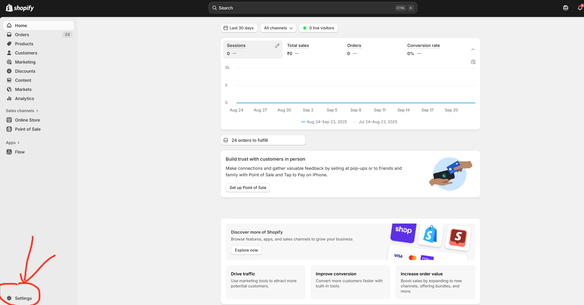Screen dimensions: 584x305
Task: Click the Set up Point of Sale button
Action: (x=248, y=188)
